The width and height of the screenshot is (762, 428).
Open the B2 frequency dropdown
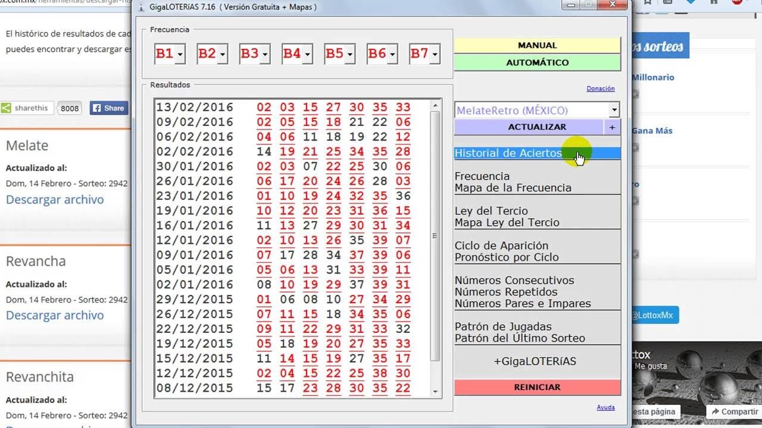click(223, 54)
